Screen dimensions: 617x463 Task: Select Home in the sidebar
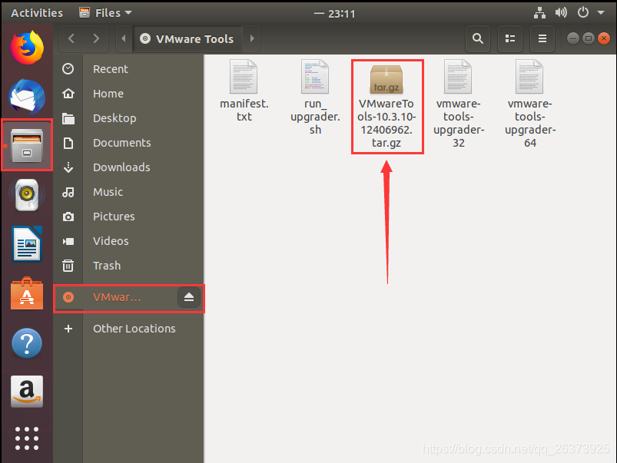coord(129,94)
